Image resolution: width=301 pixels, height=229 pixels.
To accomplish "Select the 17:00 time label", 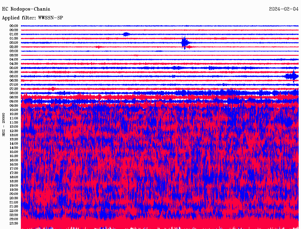I will coord(14,169).
